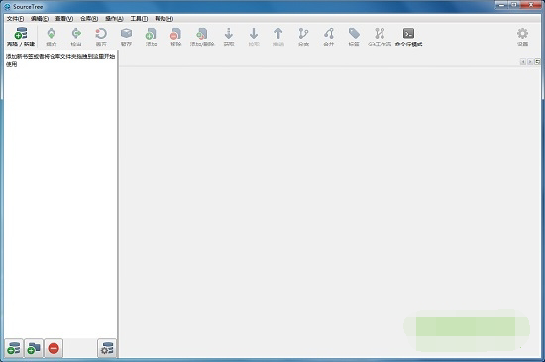The image size is (545, 362).
Task: Click the Discard (丢弃) toolbar icon
Action: (x=101, y=34)
